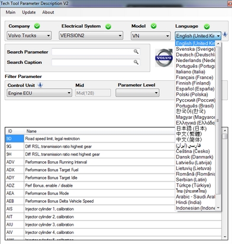Click the green checkmark beside Electrical System
Image resolution: width=232 pixels, height=244 pixels.
tap(108, 27)
